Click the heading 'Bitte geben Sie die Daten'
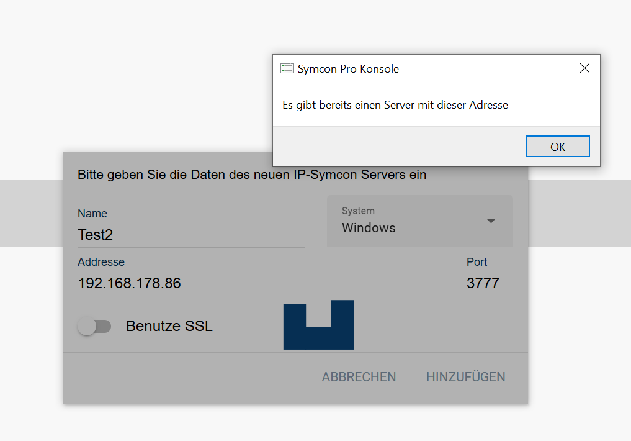Viewport: 631px width, 441px height. (x=252, y=175)
